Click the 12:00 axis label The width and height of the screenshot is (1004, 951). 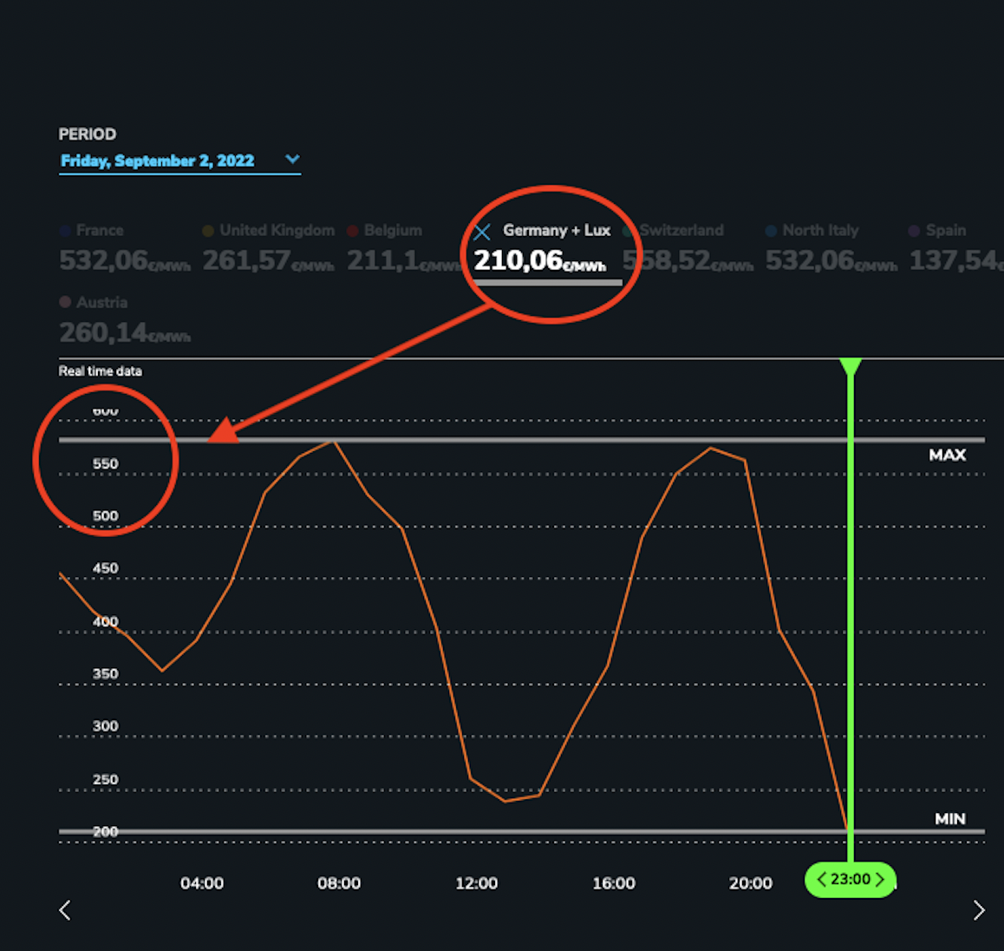[x=476, y=883]
